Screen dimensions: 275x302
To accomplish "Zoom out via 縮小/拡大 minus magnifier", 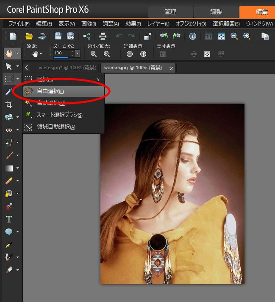I will 94,54.
